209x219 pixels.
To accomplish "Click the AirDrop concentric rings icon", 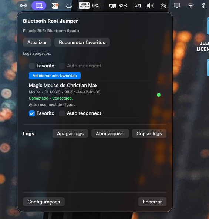I will tap(164, 6).
